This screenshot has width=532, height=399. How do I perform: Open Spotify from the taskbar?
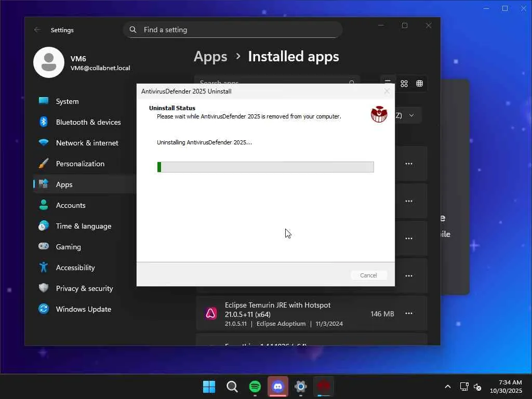pyautogui.click(x=255, y=387)
